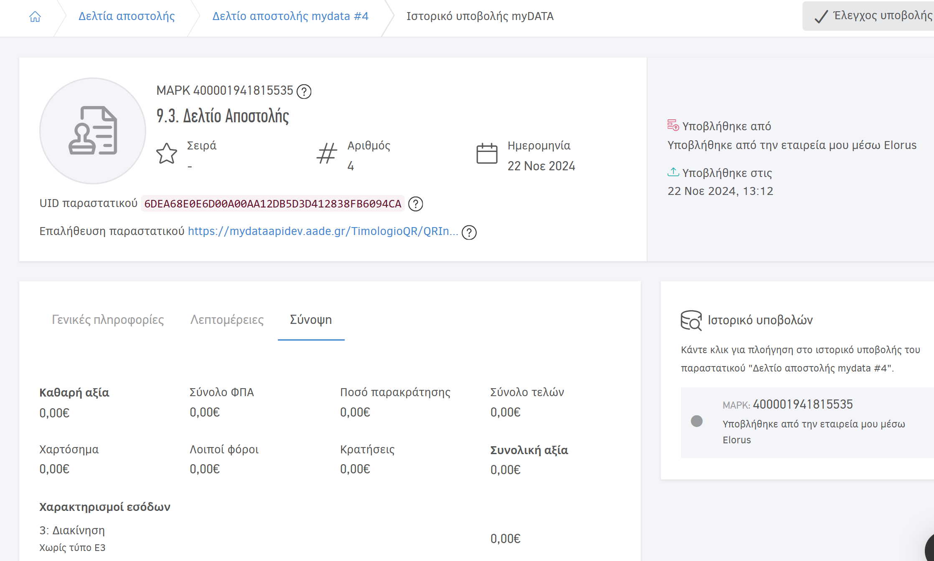Click Ιστορικό υποβολής myDATA breadcrumb text
This screenshot has height=561, width=934.
pyautogui.click(x=480, y=16)
